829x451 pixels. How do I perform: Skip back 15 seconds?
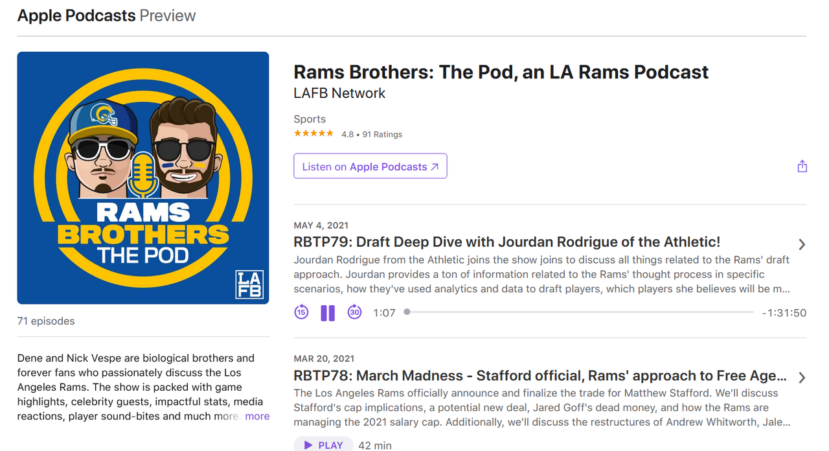point(301,312)
